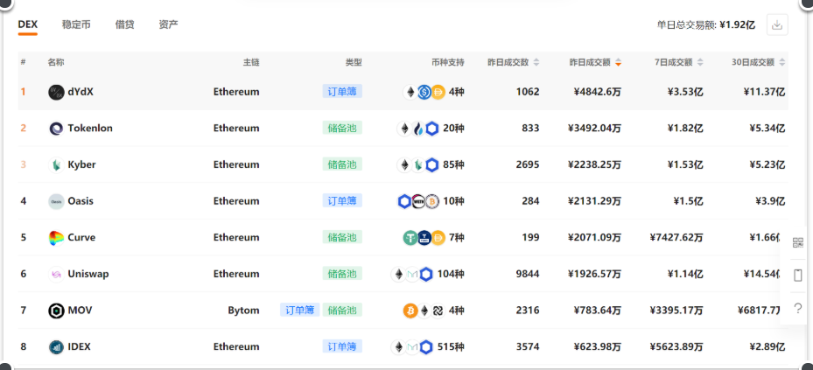Image resolution: width=813 pixels, height=370 pixels.
Task: Click the 104种 token count
Action: click(x=451, y=274)
